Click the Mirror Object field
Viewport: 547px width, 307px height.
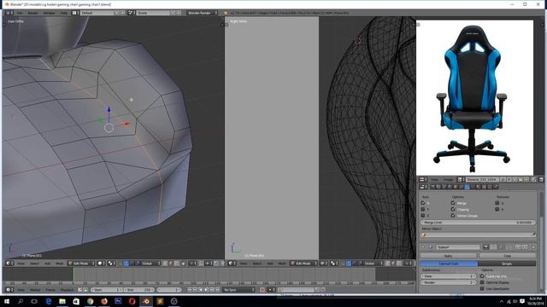(x=478, y=235)
